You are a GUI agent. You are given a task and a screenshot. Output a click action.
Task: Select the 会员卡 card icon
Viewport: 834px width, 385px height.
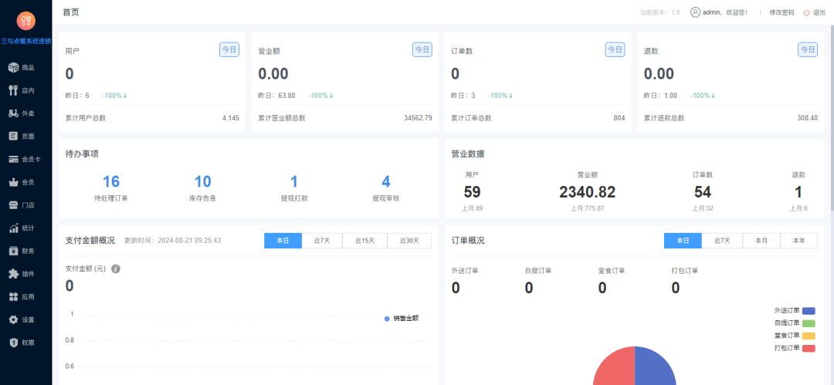point(13,159)
